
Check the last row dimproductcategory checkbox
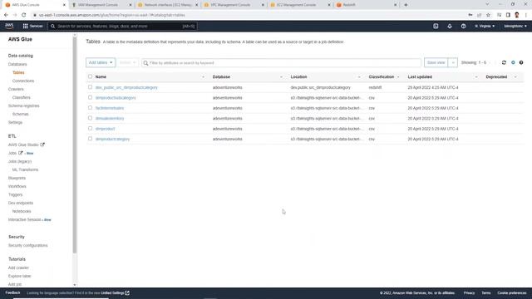point(90,139)
